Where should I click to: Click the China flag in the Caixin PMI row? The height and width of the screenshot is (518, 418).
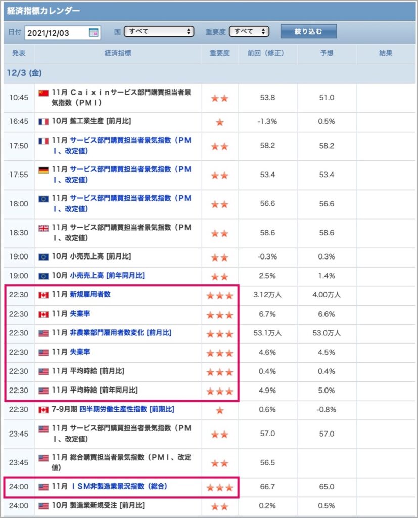click(43, 93)
